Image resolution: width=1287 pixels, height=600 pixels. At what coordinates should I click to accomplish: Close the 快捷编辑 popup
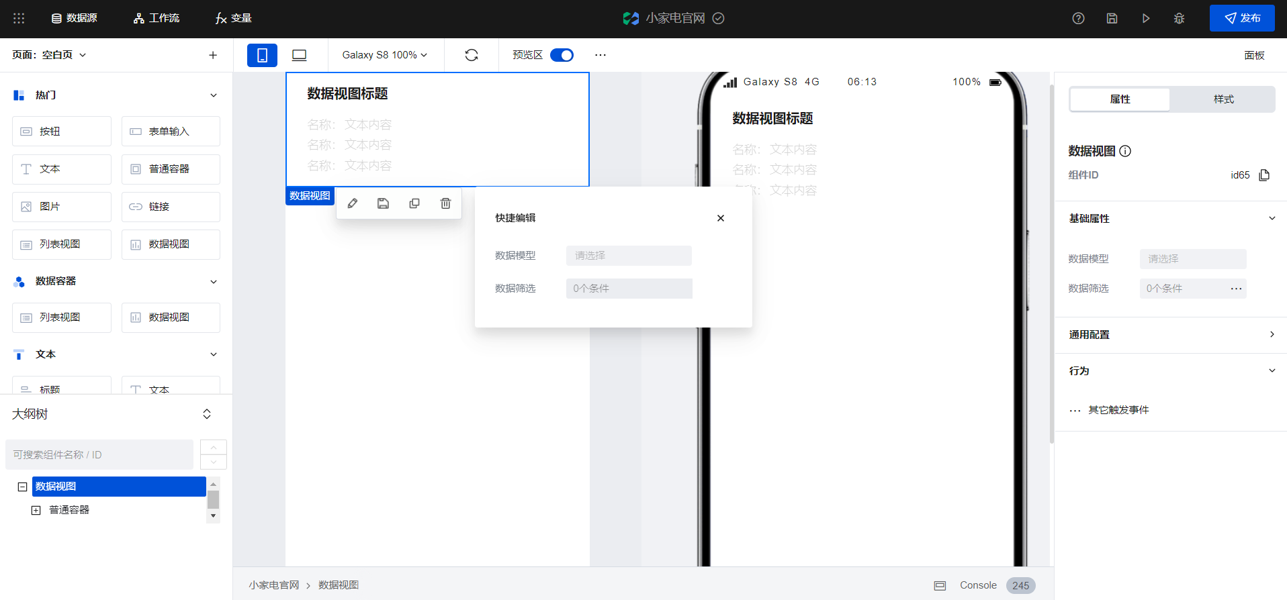tap(721, 218)
